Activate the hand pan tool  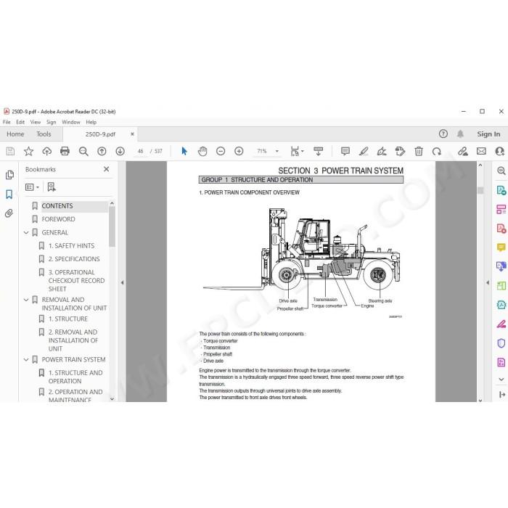[202, 151]
